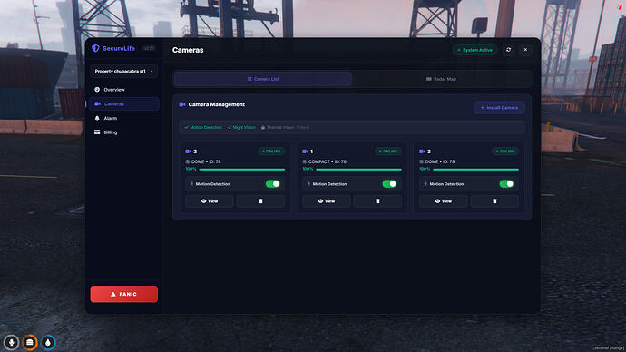The width and height of the screenshot is (626, 352).
Task: Go to Overview in the sidebar
Action: tap(123, 90)
